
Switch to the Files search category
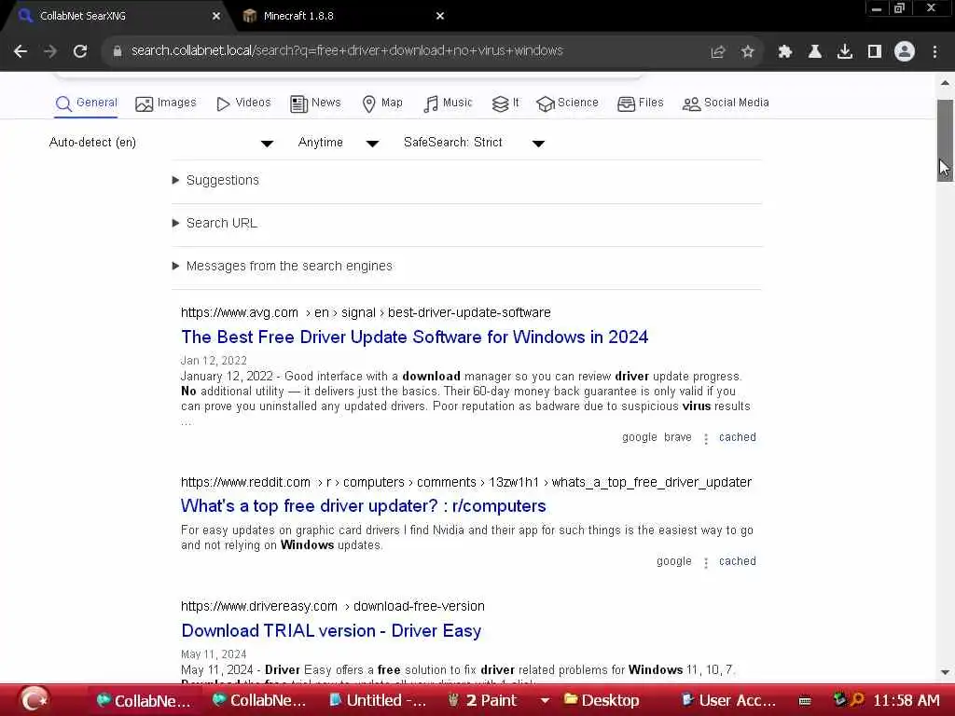640,103
